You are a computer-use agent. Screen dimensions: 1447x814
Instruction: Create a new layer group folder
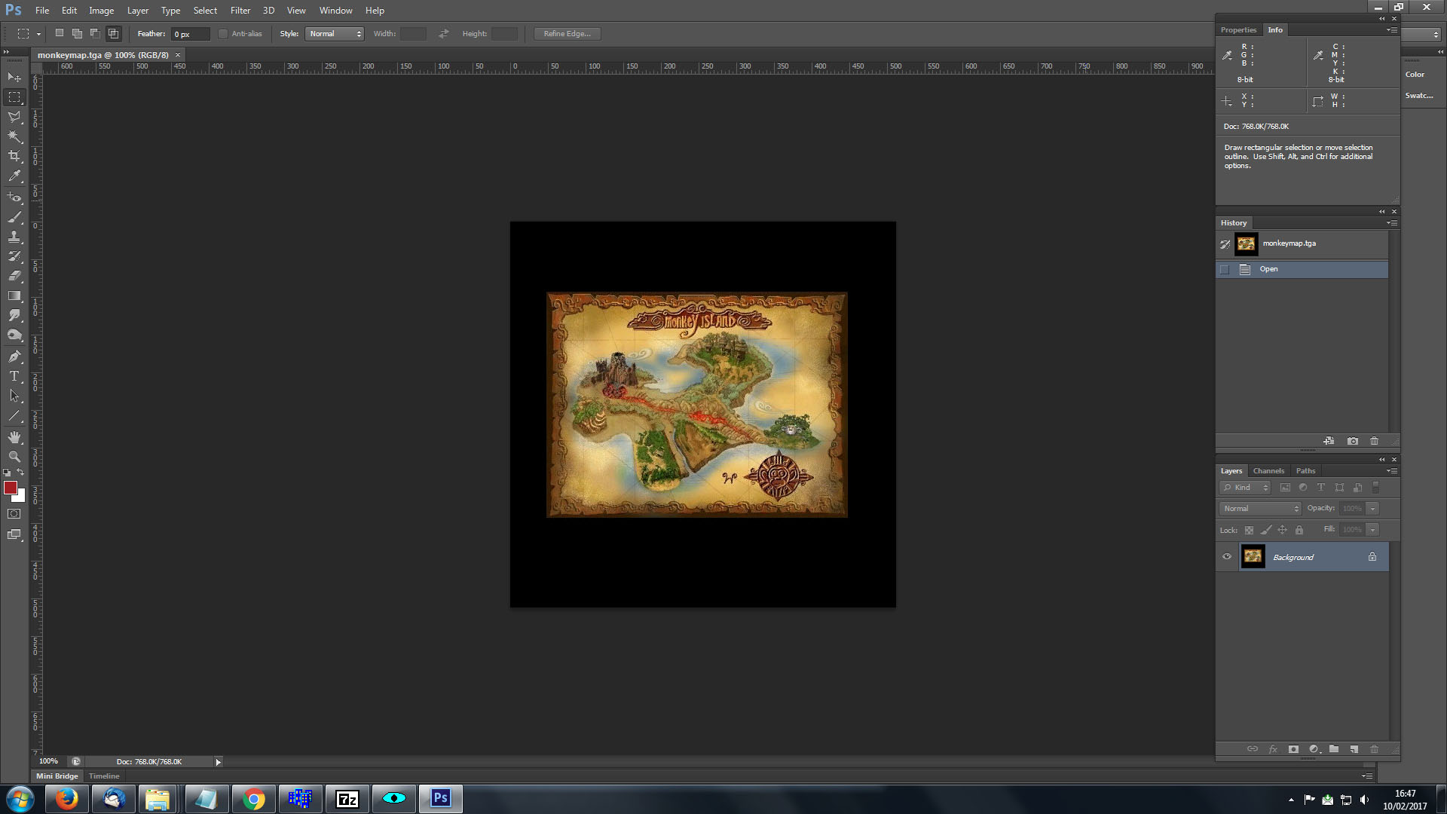coord(1334,749)
